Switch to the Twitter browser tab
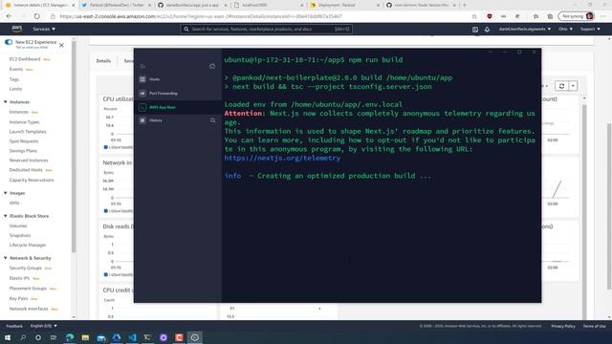The height and width of the screenshot is (344, 612). (116, 5)
